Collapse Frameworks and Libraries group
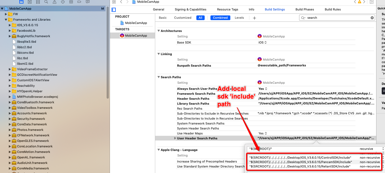Image resolution: width=385 pixels, height=173 pixels. (x=6, y=20)
